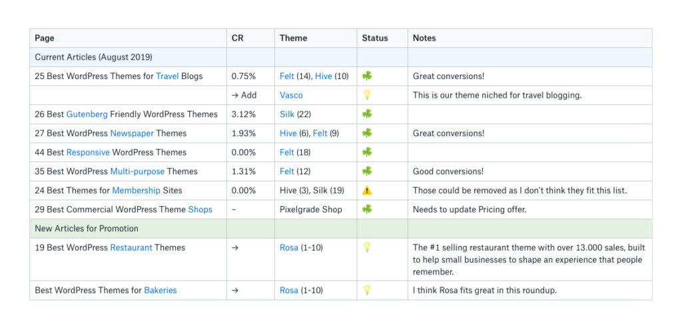
Task: Open the Gutenberg link
Action: coord(87,114)
